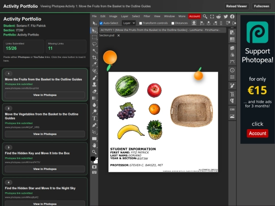Open the Image menu

113,16
